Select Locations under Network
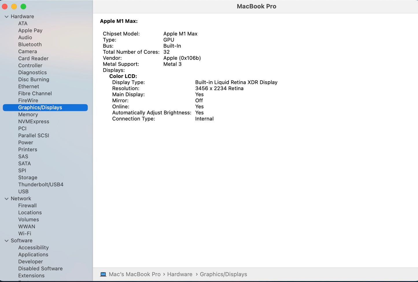This screenshot has height=282, width=418. [30, 213]
